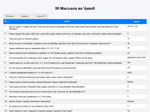Select the digit 9 page numbering question

(67, 53)
